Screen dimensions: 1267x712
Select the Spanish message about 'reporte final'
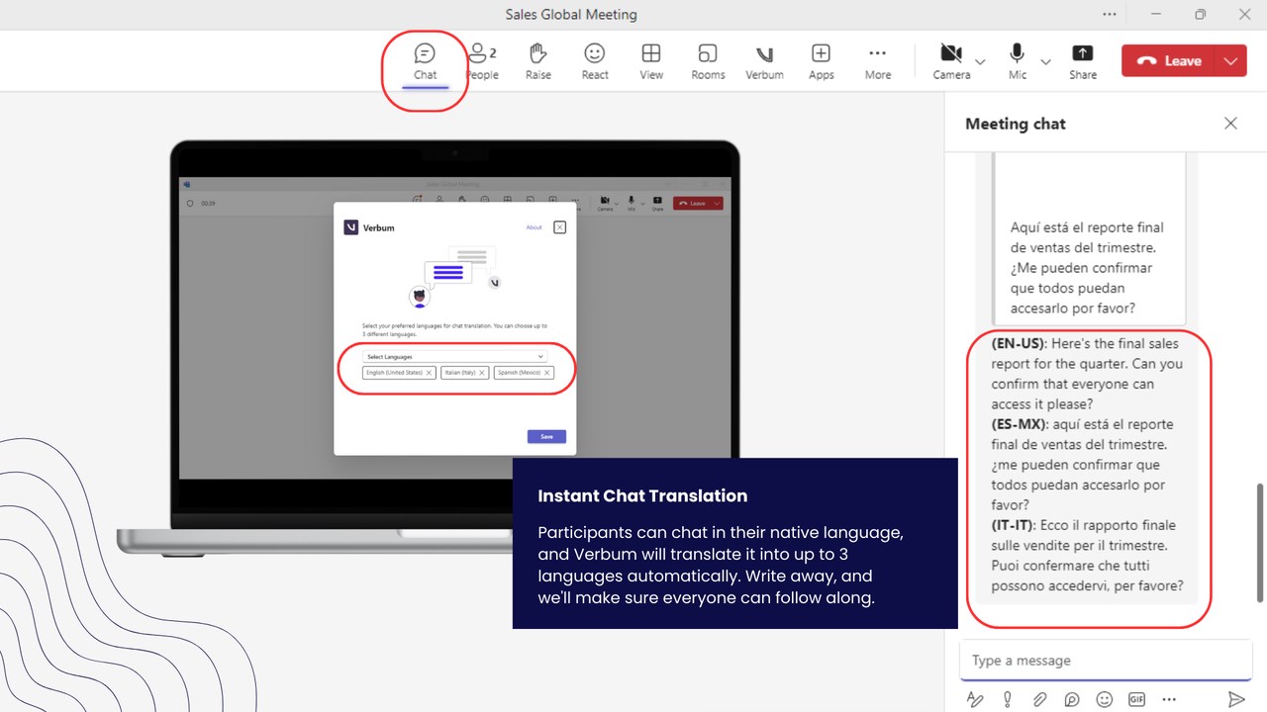[x=1087, y=267]
